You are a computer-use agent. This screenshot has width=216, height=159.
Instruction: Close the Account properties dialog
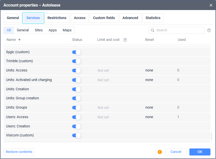(211, 5)
